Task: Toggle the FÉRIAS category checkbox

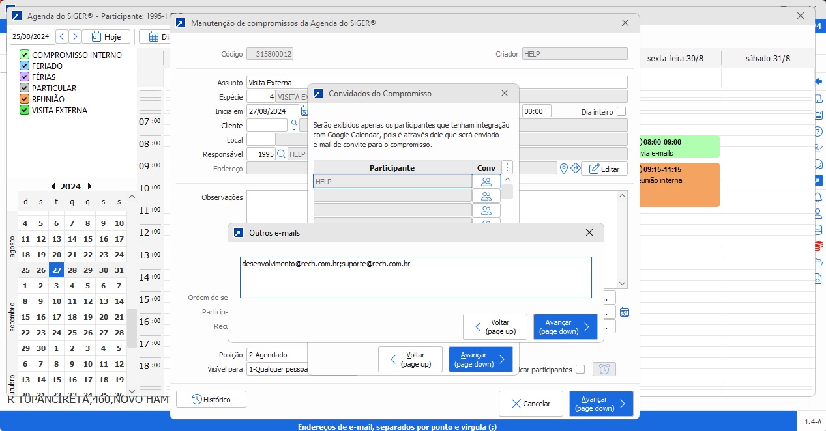Action: click(x=25, y=77)
